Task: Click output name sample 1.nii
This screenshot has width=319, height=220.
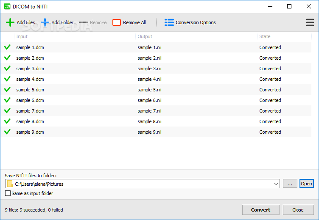Action: pyautogui.click(x=149, y=47)
